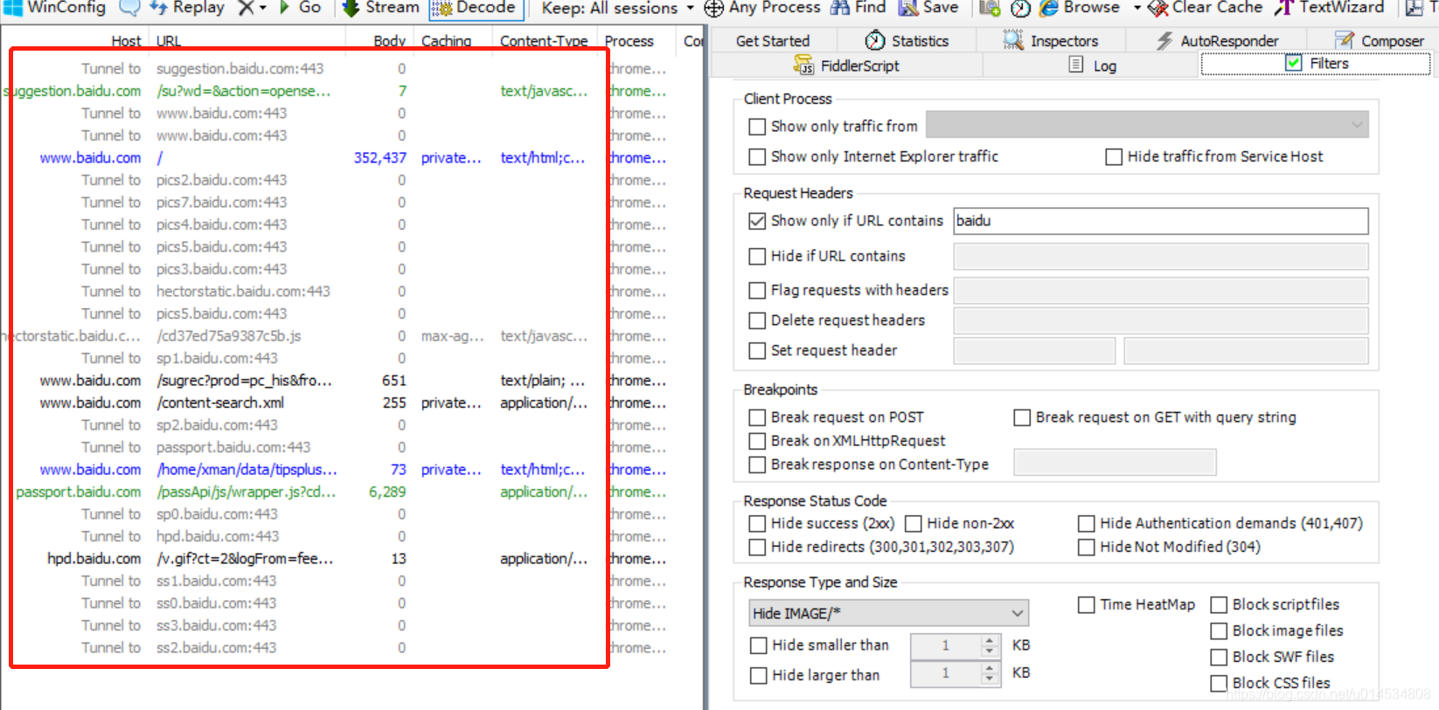Expand the Browse dropdown arrow

(1137, 8)
